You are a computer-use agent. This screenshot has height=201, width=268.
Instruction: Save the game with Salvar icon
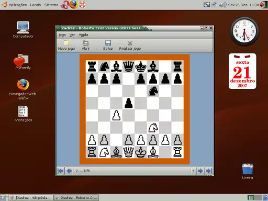(108, 43)
